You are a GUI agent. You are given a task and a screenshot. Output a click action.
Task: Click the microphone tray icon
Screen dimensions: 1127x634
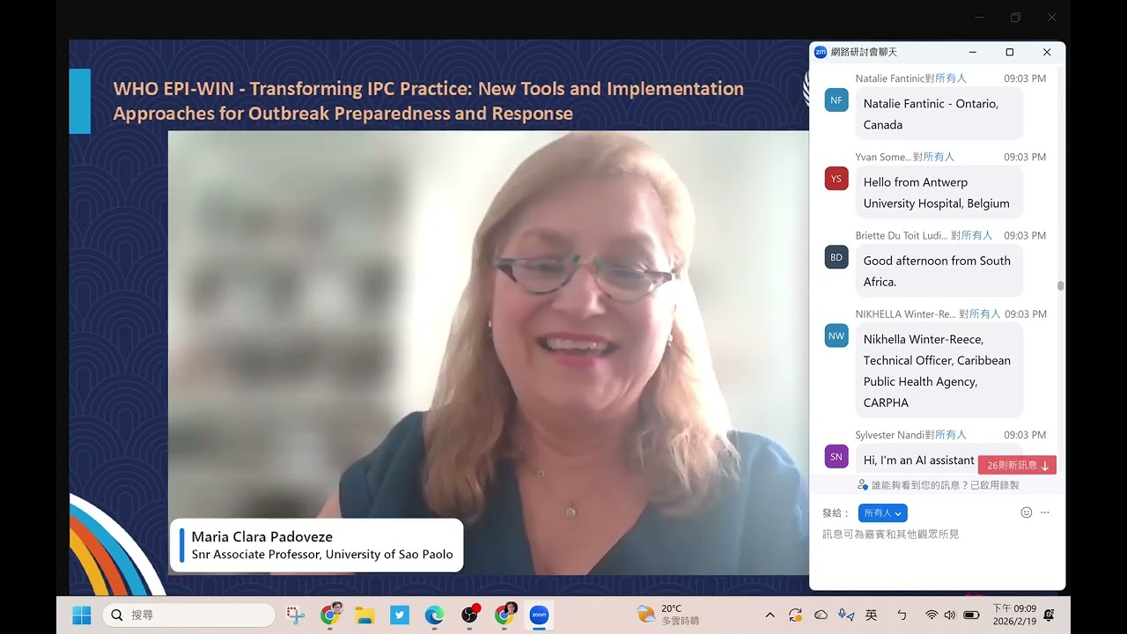pos(846,615)
